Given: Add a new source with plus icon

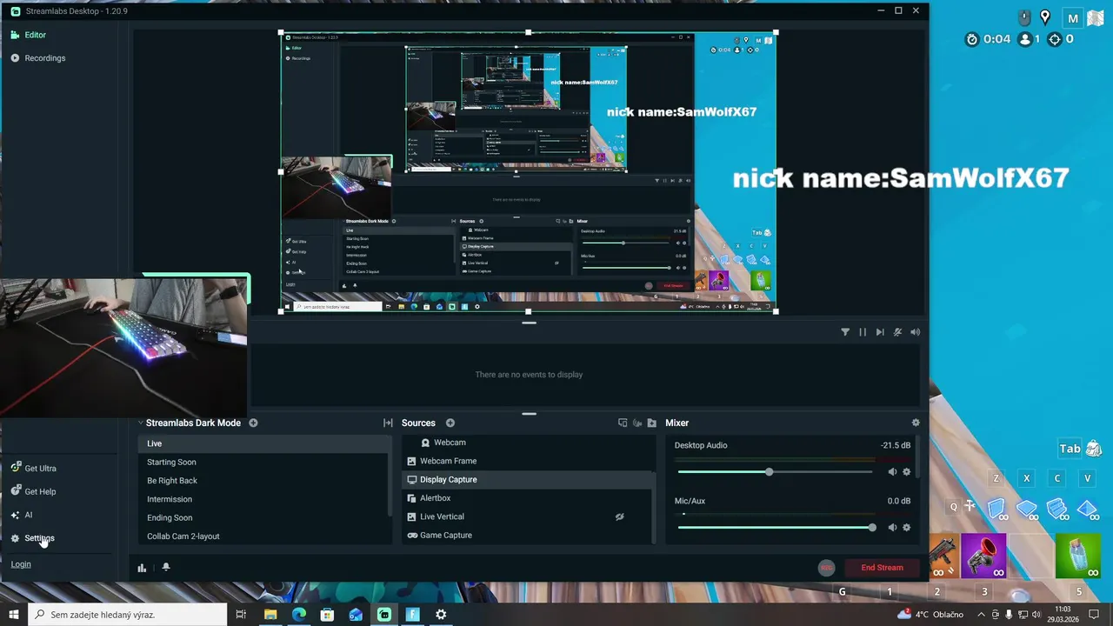Looking at the screenshot, I should pyautogui.click(x=450, y=423).
